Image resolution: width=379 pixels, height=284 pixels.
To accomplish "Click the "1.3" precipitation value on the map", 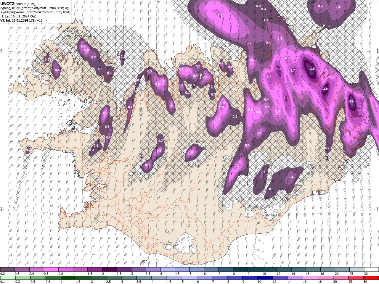I will pos(269,77).
